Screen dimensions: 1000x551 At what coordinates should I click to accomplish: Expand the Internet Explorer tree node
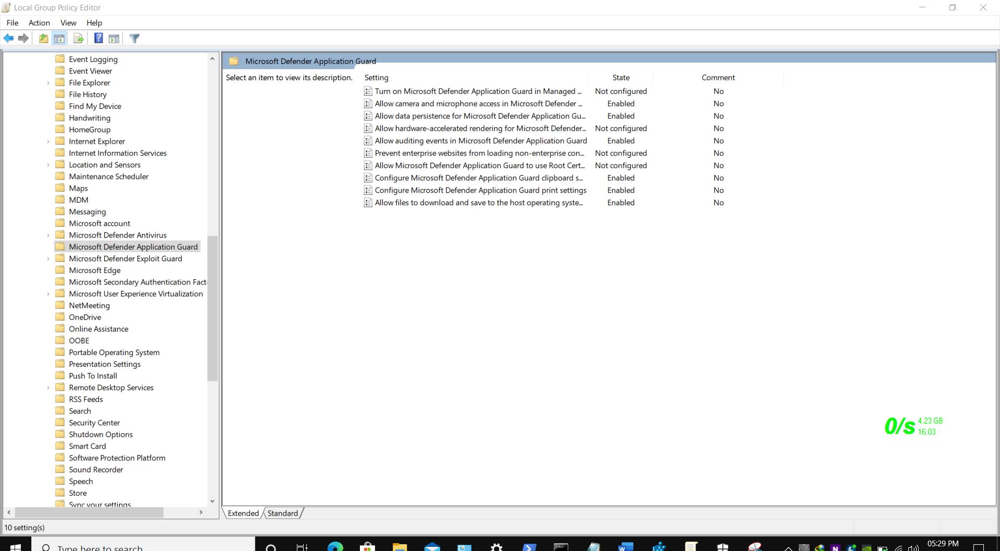coord(48,141)
